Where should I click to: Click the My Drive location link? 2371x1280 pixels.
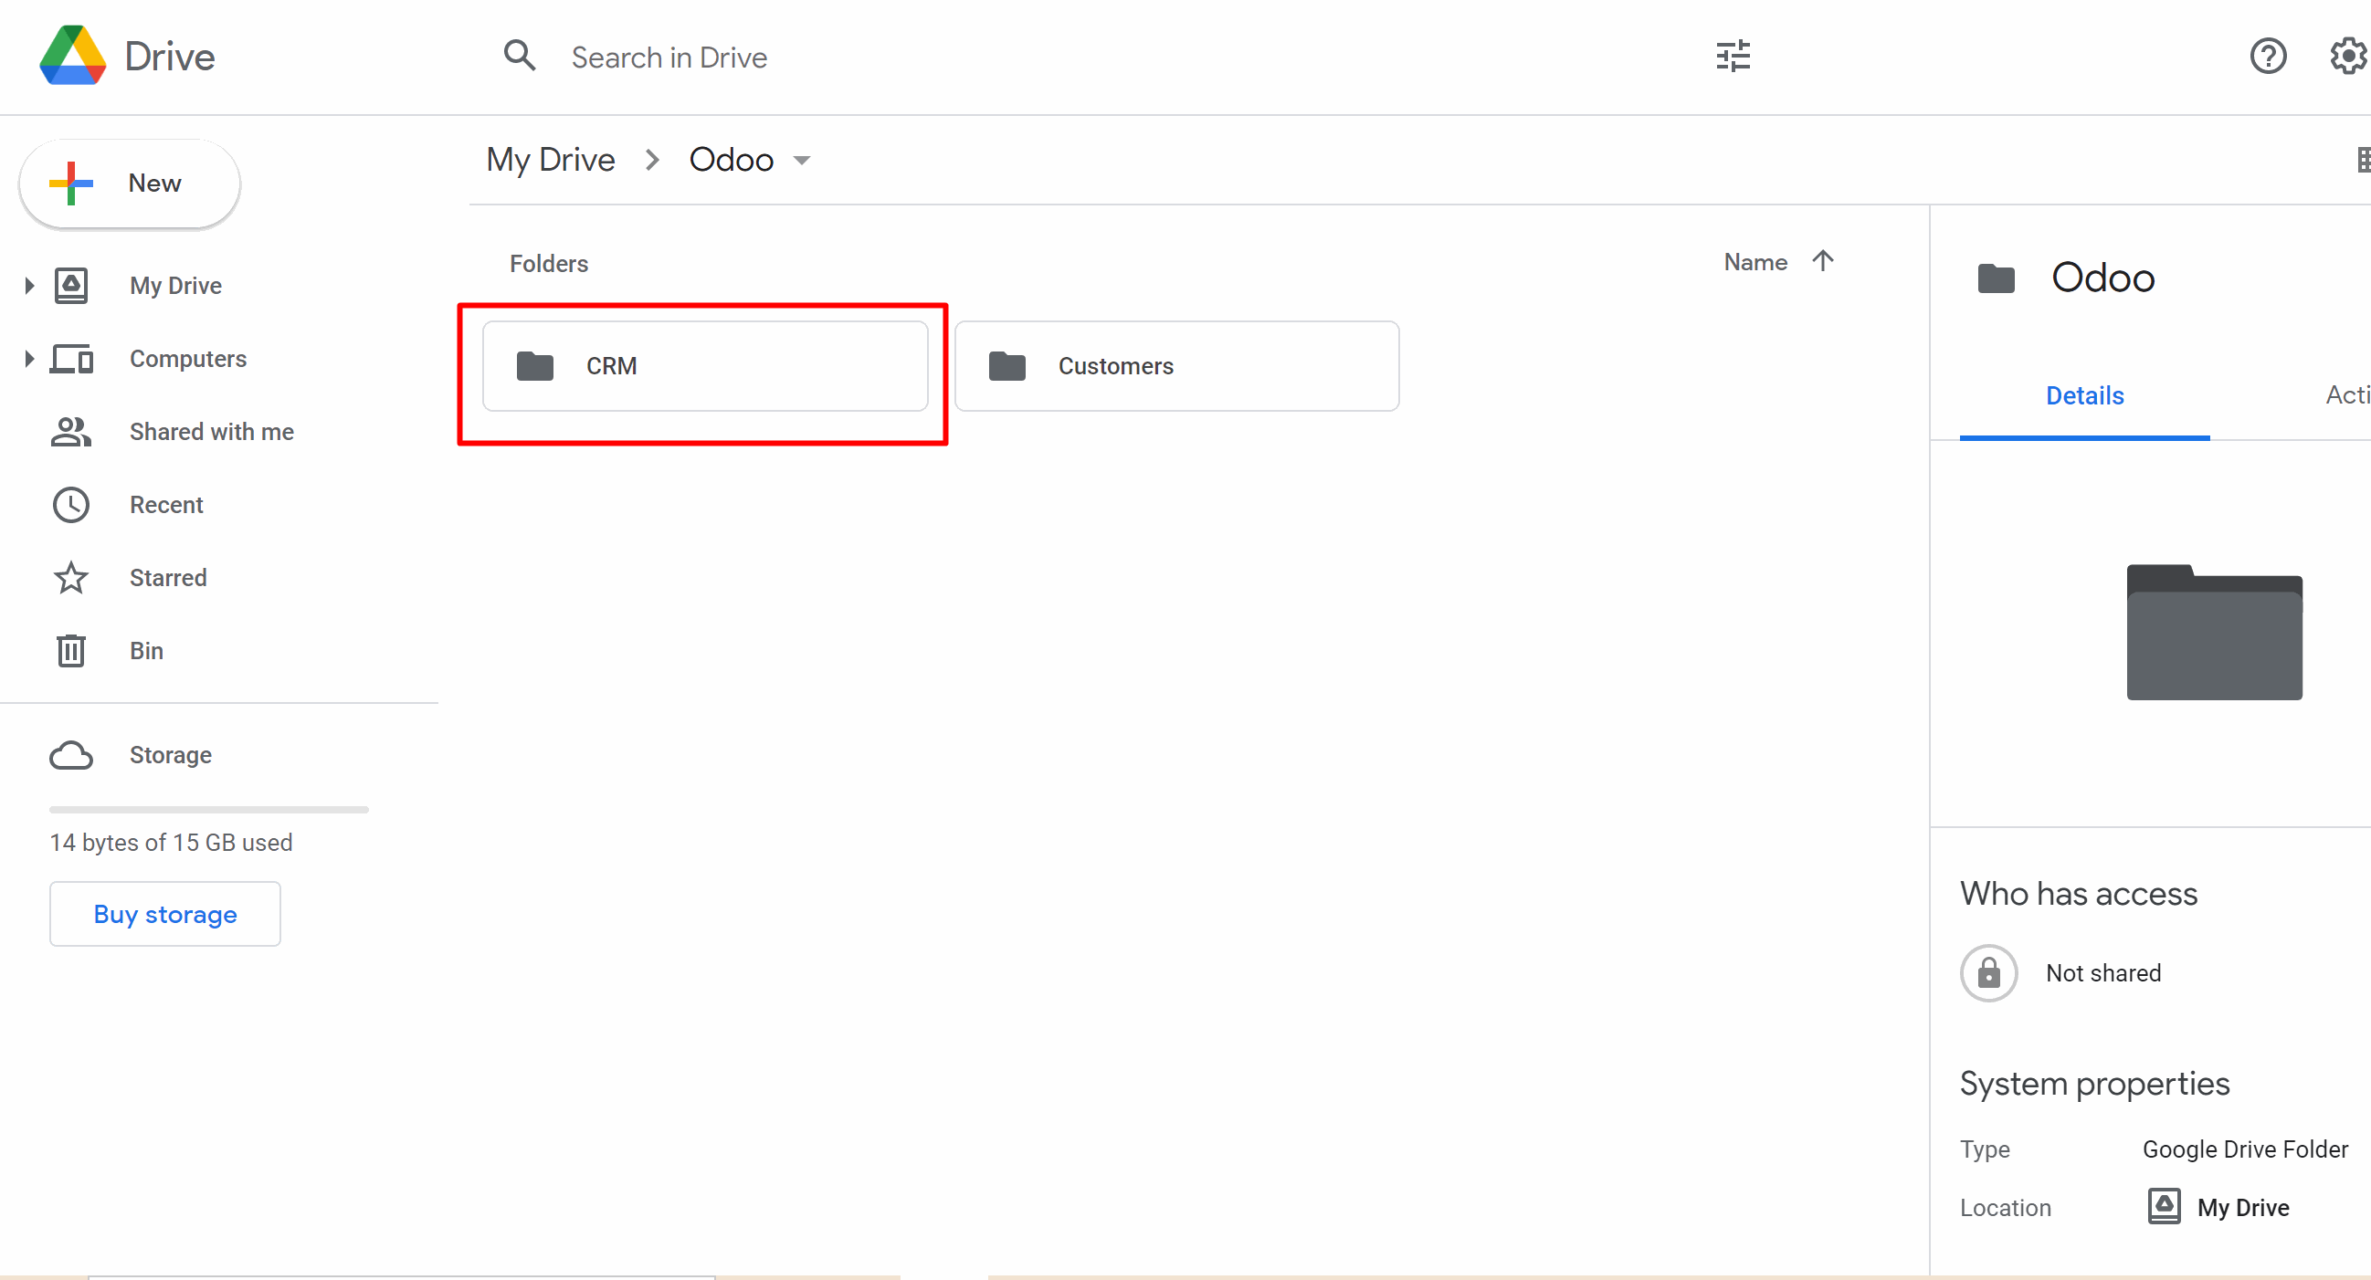point(2243,1207)
